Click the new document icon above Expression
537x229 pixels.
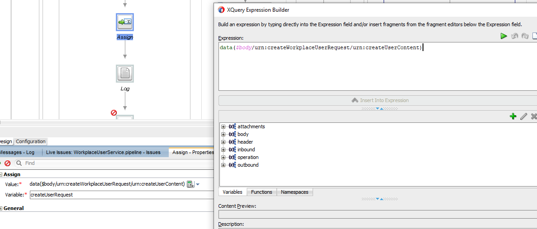point(535,36)
